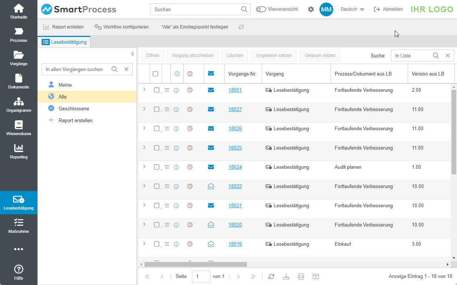Select Geschlossene in the left list

(x=74, y=108)
